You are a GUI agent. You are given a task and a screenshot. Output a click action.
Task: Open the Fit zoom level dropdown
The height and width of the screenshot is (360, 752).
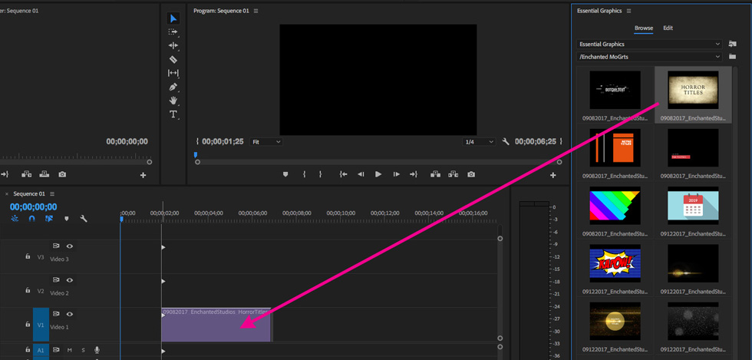[266, 142]
